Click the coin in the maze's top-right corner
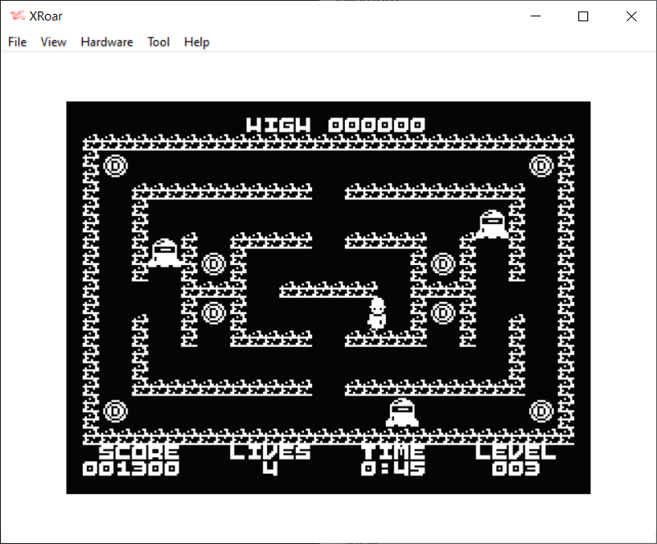Image resolution: width=657 pixels, height=544 pixels. (541, 166)
